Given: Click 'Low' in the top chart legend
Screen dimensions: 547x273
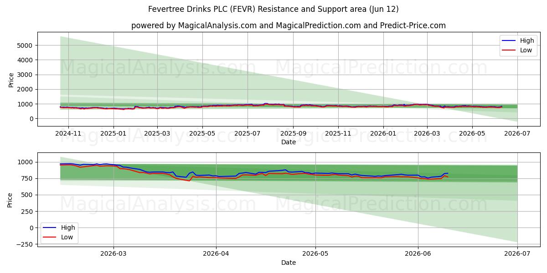Looking at the screenshot, I should (x=526, y=50).
